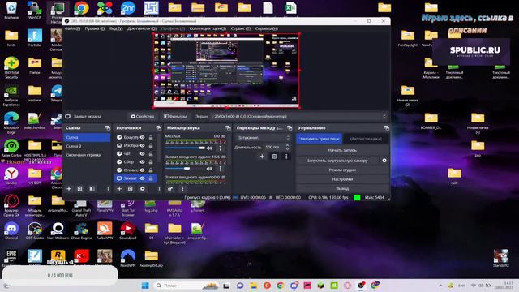Screen dimensions: 519x292
Task: Mute the Mic/Aux speaker icon
Action: pos(209,148)
